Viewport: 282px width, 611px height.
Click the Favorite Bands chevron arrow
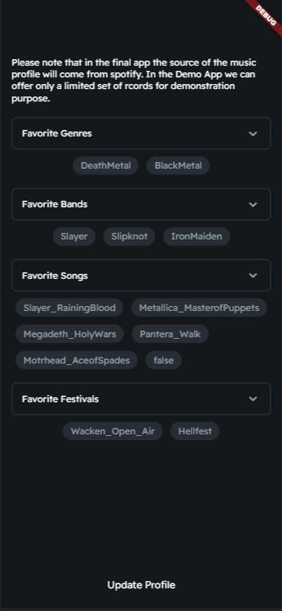(x=253, y=204)
